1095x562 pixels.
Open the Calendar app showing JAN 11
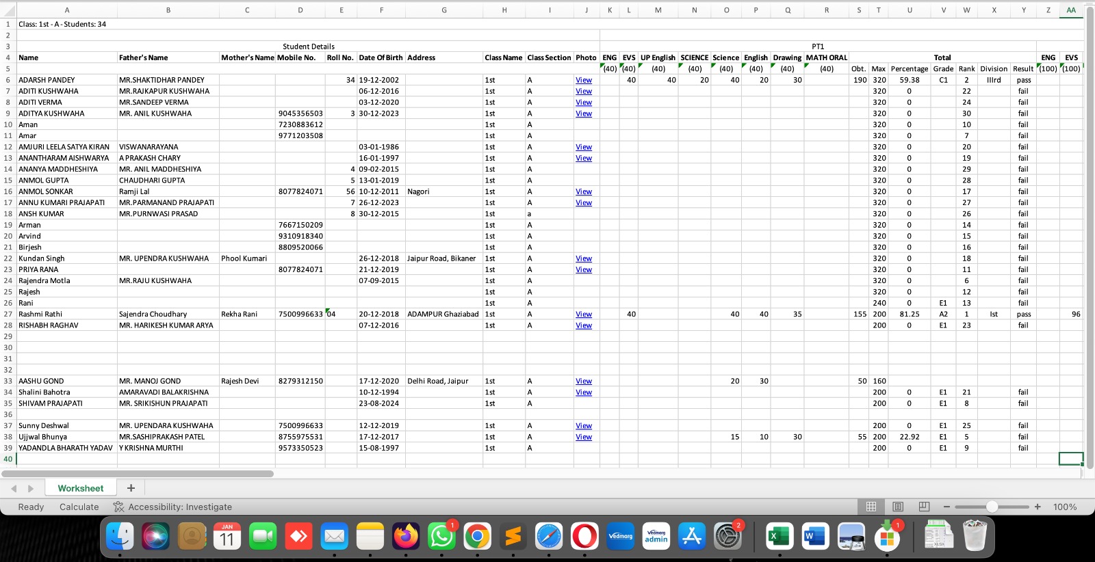[x=227, y=537]
